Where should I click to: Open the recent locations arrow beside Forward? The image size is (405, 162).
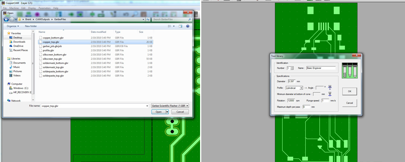click(x=16, y=19)
